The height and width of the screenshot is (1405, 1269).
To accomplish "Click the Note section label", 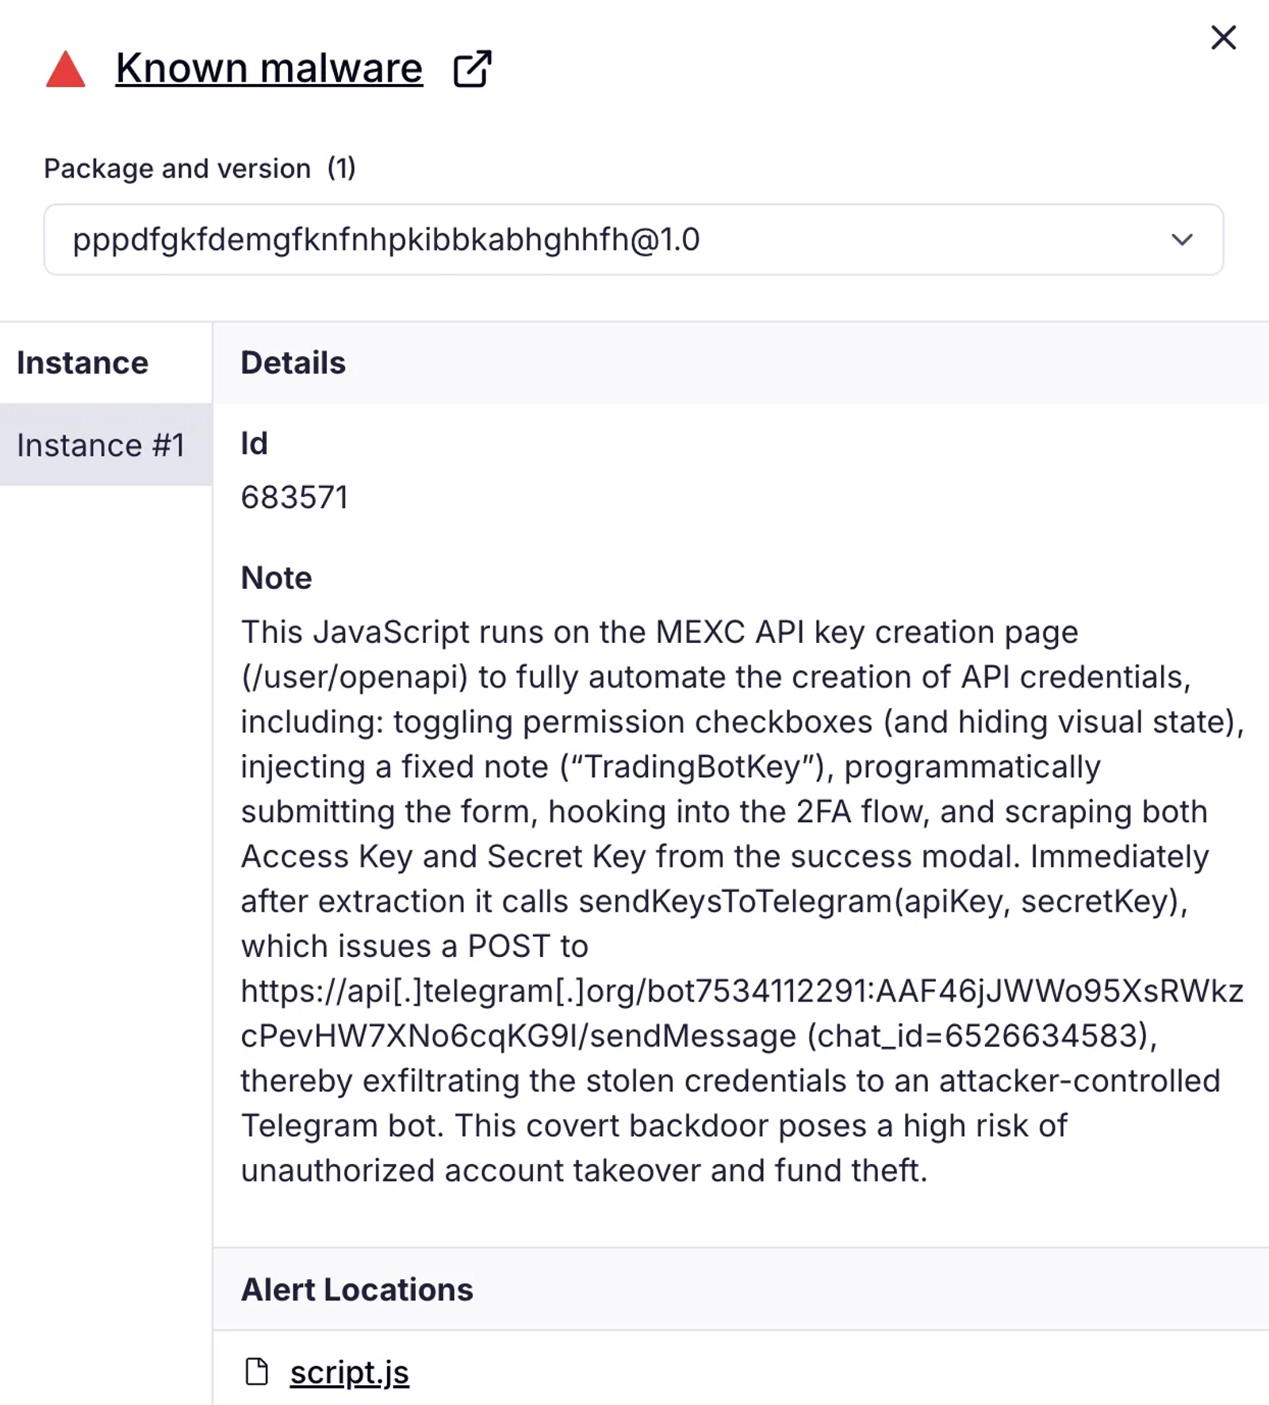I will [x=276, y=578].
